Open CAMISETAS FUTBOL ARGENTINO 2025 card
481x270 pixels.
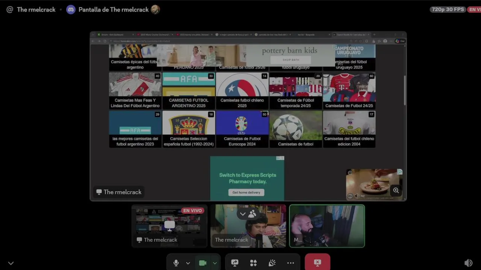point(189,91)
